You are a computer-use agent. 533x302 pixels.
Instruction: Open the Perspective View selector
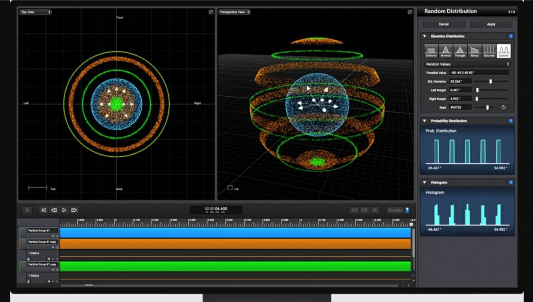click(x=234, y=12)
